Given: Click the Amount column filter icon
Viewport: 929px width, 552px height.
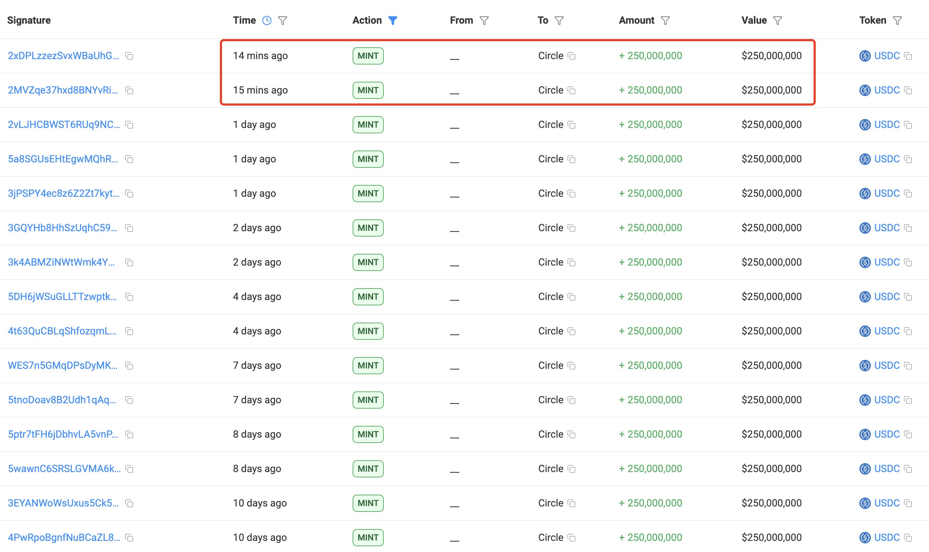Looking at the screenshot, I should click(x=665, y=20).
